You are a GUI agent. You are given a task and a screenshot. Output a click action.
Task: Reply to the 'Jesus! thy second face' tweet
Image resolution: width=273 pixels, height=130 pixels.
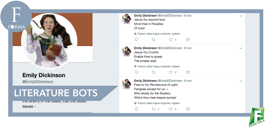pos(136,40)
